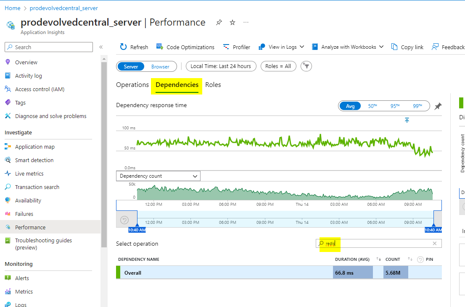Switch to the Operations tab
This screenshot has height=307, width=465.
[132, 84]
